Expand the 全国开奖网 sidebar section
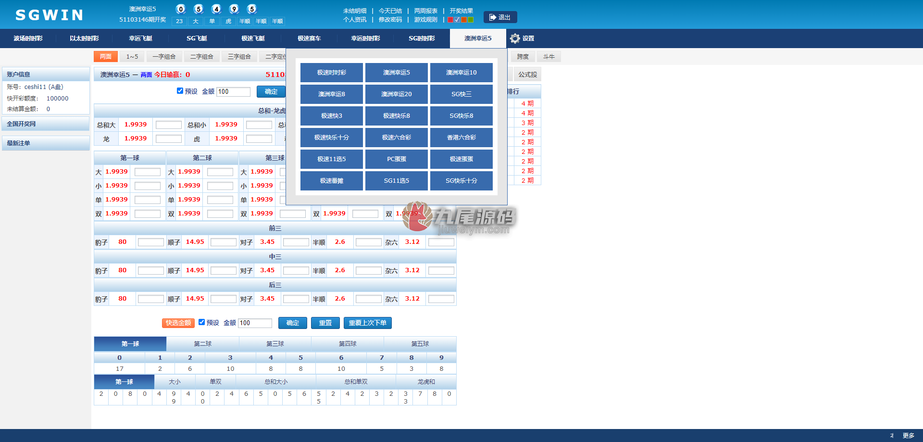Viewport: 923px width, 442px height. pos(46,124)
